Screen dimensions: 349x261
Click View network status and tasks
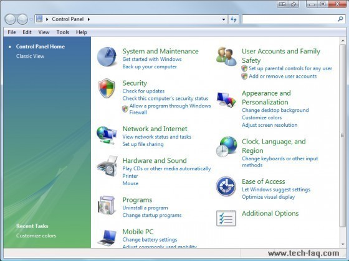[x=156, y=137]
